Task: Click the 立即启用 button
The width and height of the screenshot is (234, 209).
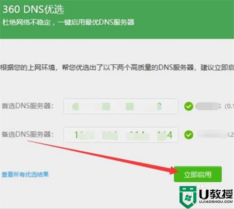Action: click(x=197, y=174)
